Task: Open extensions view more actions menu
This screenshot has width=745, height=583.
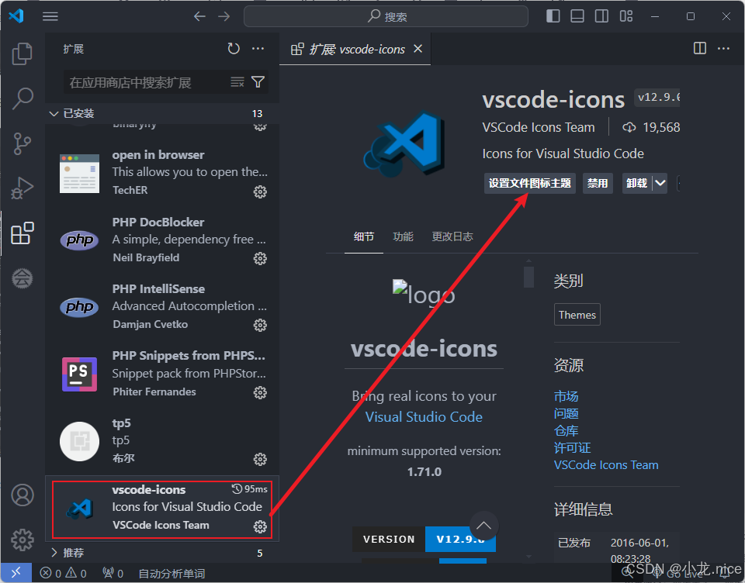Action: pos(258,48)
